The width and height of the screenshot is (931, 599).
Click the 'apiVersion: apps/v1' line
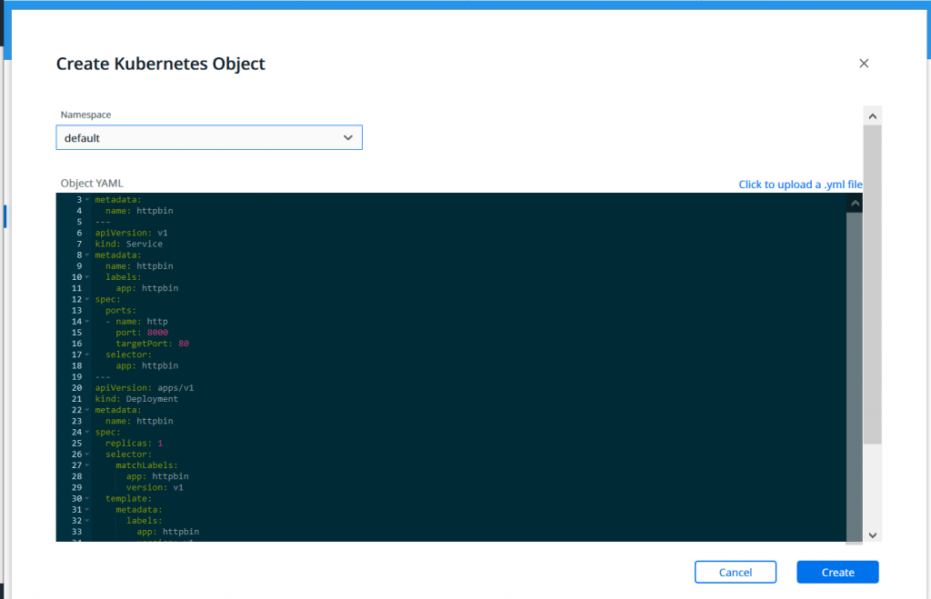[145, 387]
